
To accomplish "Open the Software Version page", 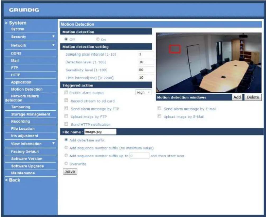I will coord(27,159).
